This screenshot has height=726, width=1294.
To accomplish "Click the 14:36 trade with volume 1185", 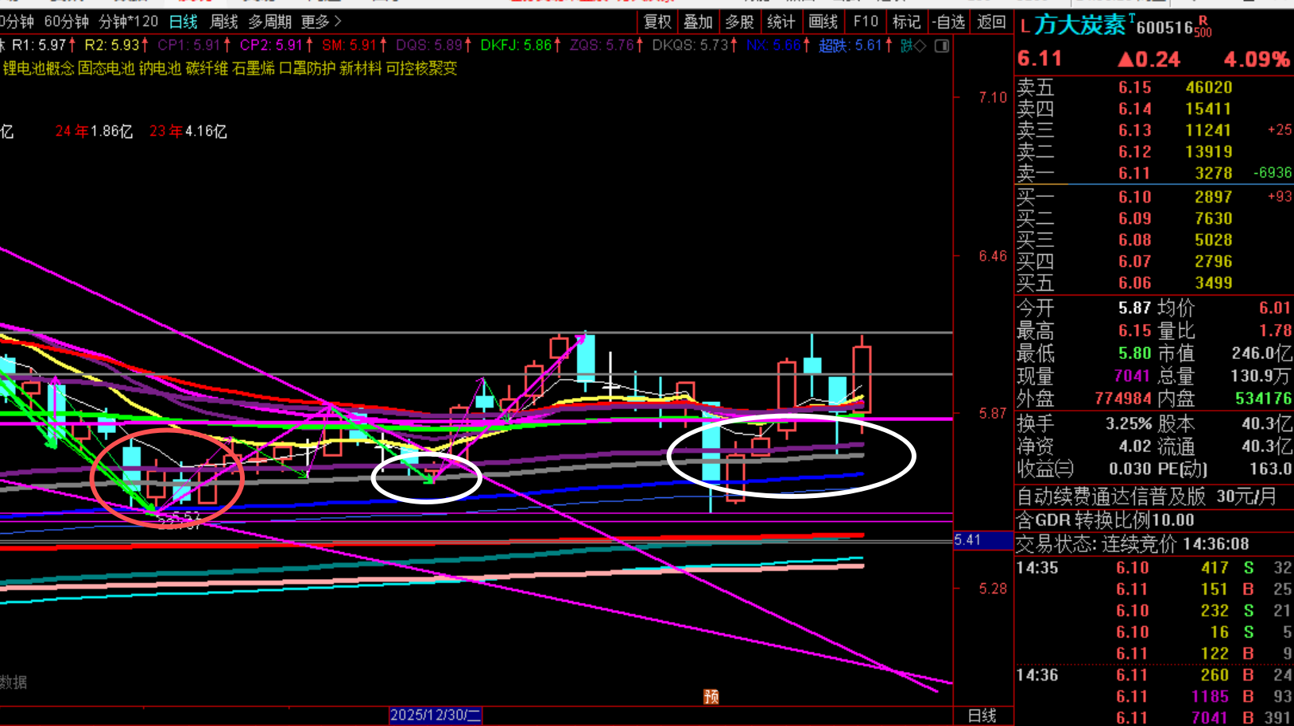I will pyautogui.click(x=1154, y=697).
